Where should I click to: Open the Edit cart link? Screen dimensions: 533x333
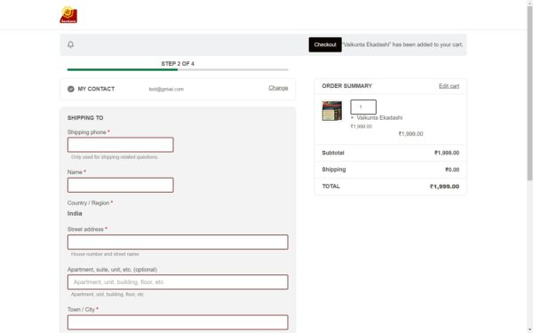coord(449,86)
